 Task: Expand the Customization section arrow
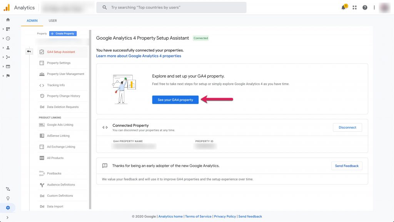point(3,29)
